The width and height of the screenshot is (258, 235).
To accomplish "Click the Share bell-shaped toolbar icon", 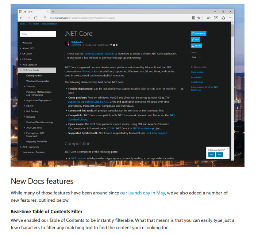I will click(x=223, y=18).
